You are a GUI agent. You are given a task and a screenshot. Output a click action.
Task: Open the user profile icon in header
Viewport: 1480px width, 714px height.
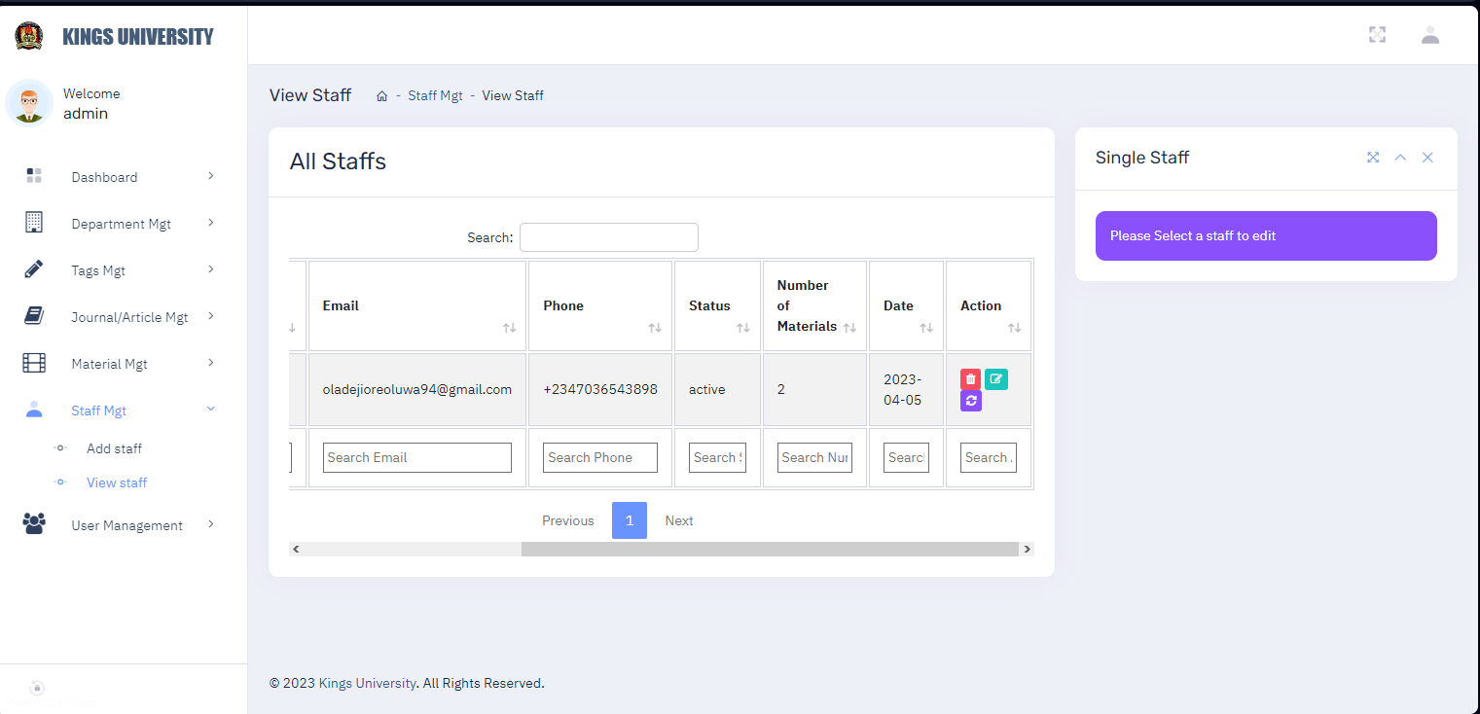tap(1429, 35)
